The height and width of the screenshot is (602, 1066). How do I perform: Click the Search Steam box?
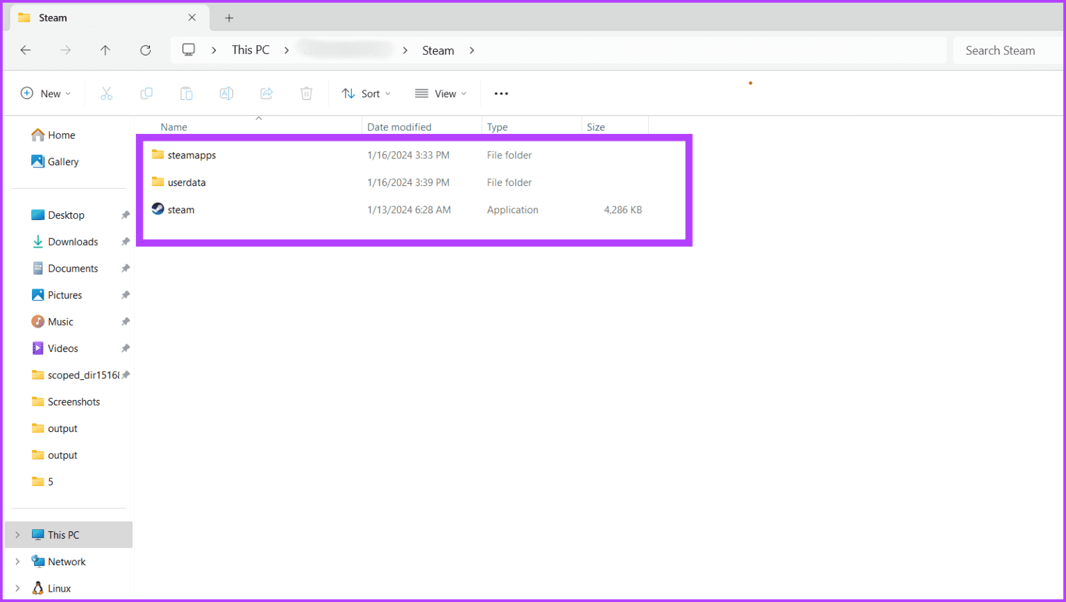[1001, 50]
